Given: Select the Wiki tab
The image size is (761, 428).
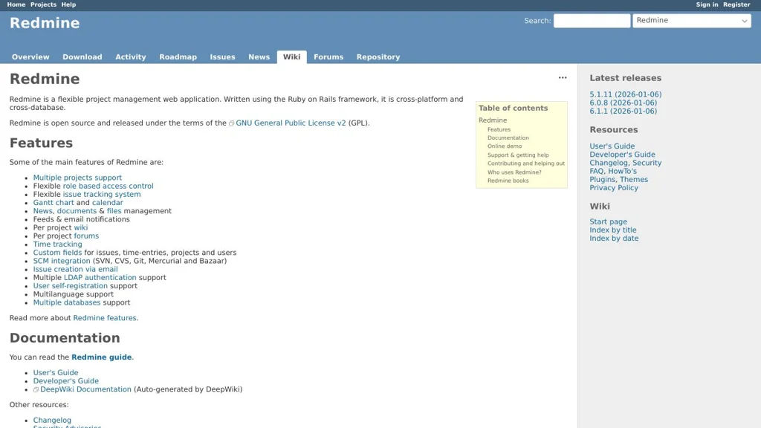Looking at the screenshot, I should [x=291, y=56].
